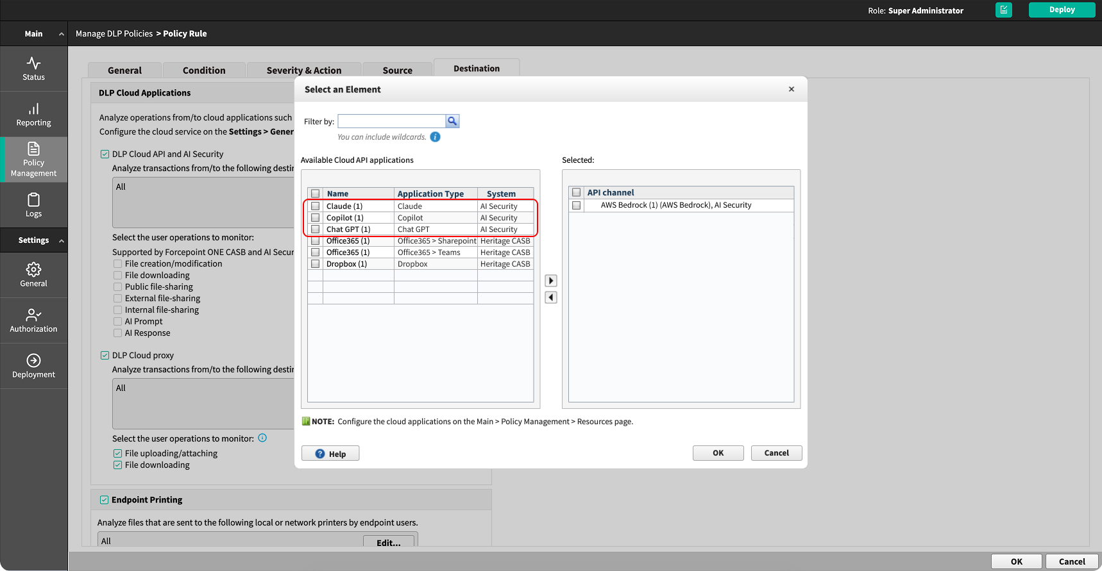This screenshot has height=571, width=1102.
Task: Select the Destination tab
Action: (477, 69)
